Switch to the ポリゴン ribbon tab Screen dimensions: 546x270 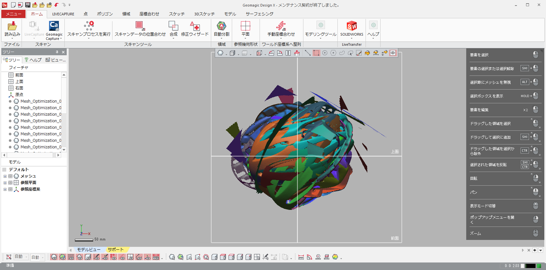coord(105,14)
